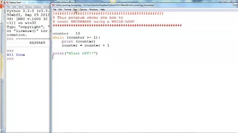Open Debug menu in Python Shell window
The height and width of the screenshot is (133, 238).
tap(28, 7)
